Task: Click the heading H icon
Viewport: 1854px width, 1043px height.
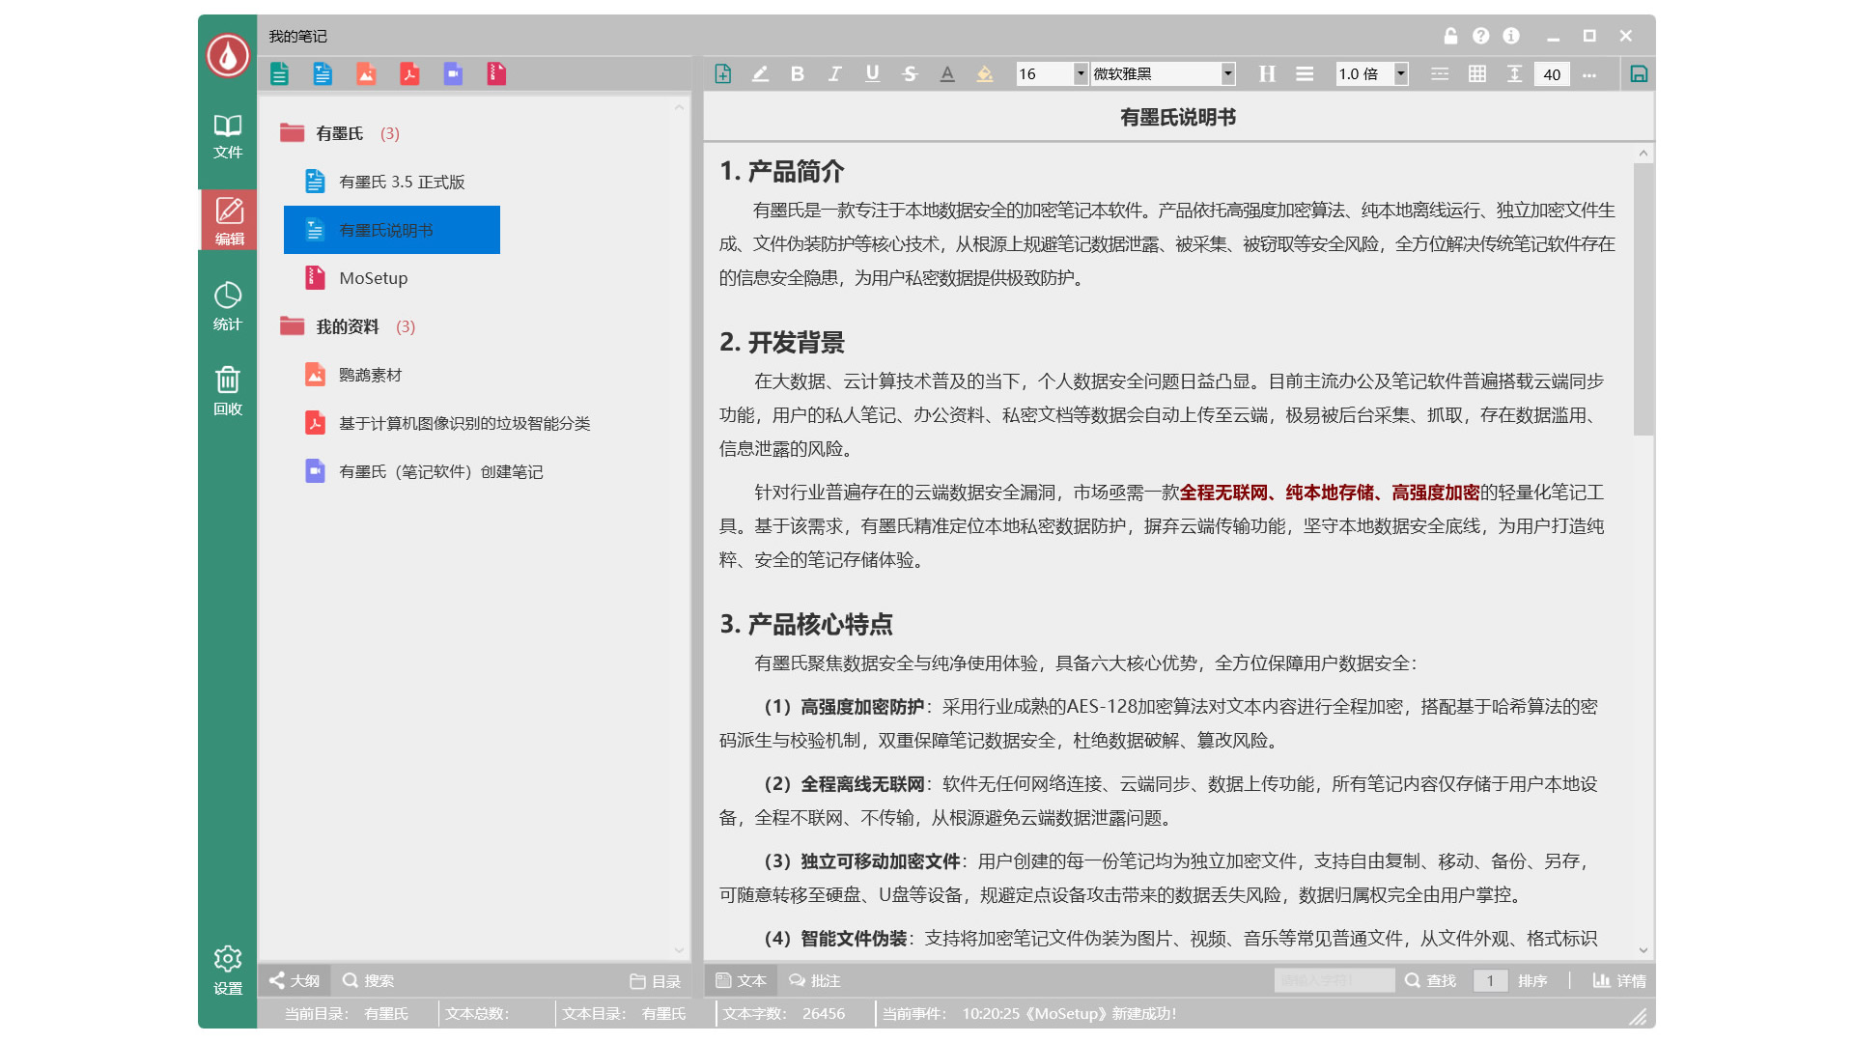Action: [1267, 74]
